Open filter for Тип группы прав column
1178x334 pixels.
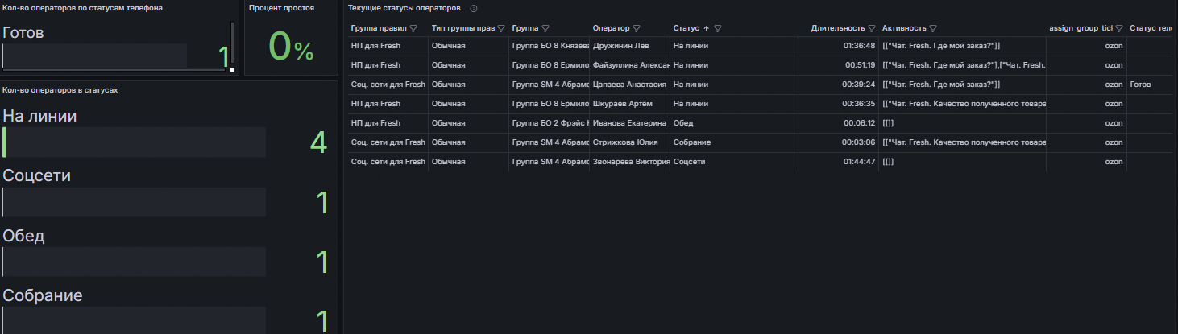click(x=501, y=28)
